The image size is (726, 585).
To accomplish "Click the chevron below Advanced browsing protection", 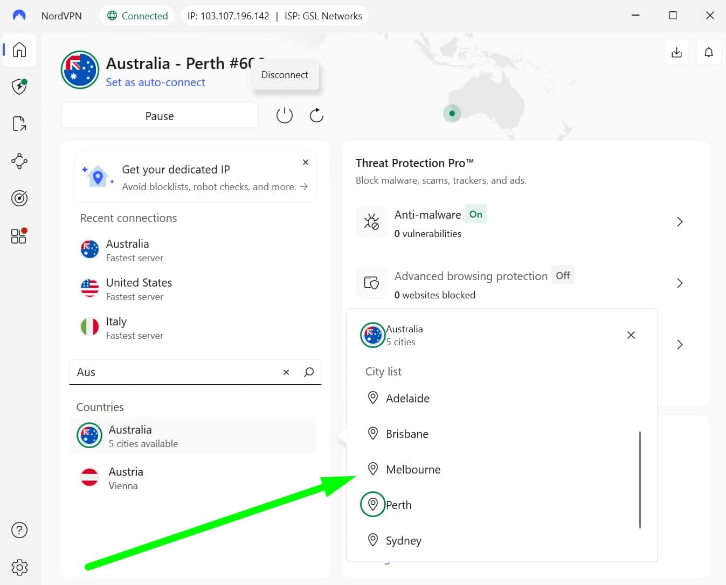I will coord(680,345).
